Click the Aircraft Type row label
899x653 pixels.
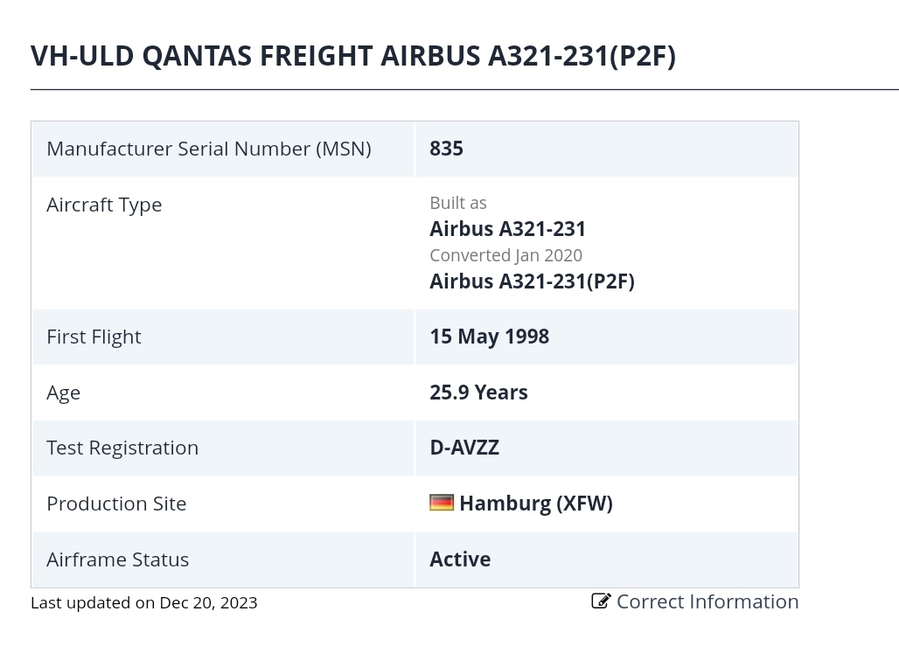[x=104, y=205]
